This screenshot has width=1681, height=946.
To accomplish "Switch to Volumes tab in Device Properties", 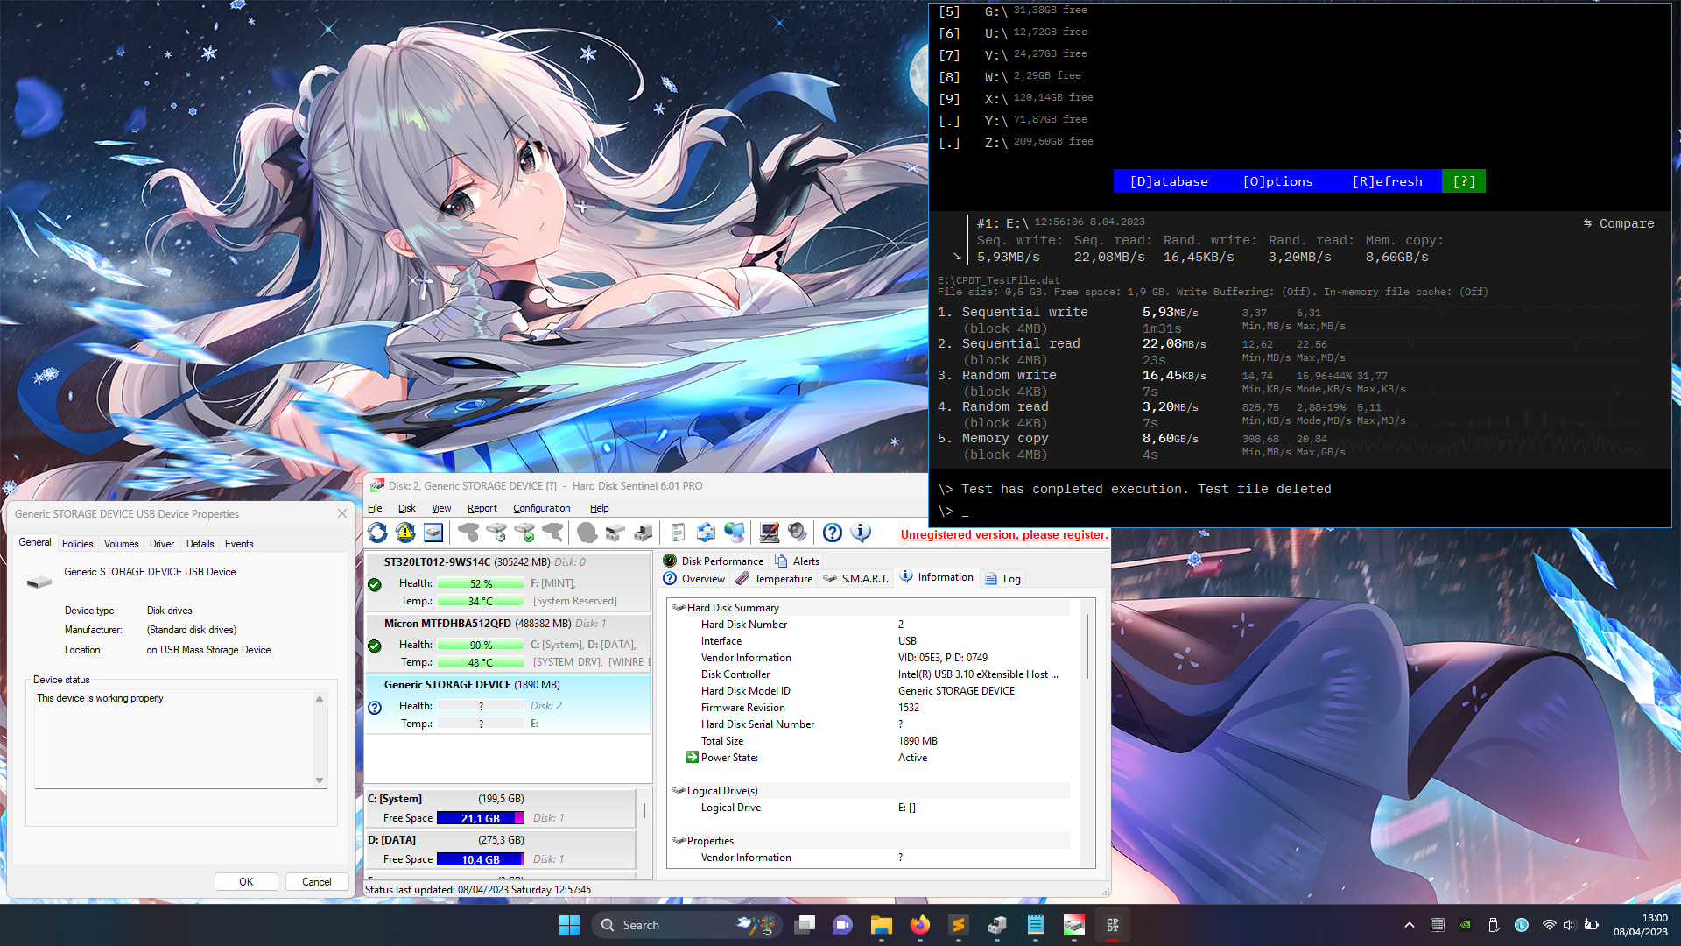I will (x=121, y=544).
